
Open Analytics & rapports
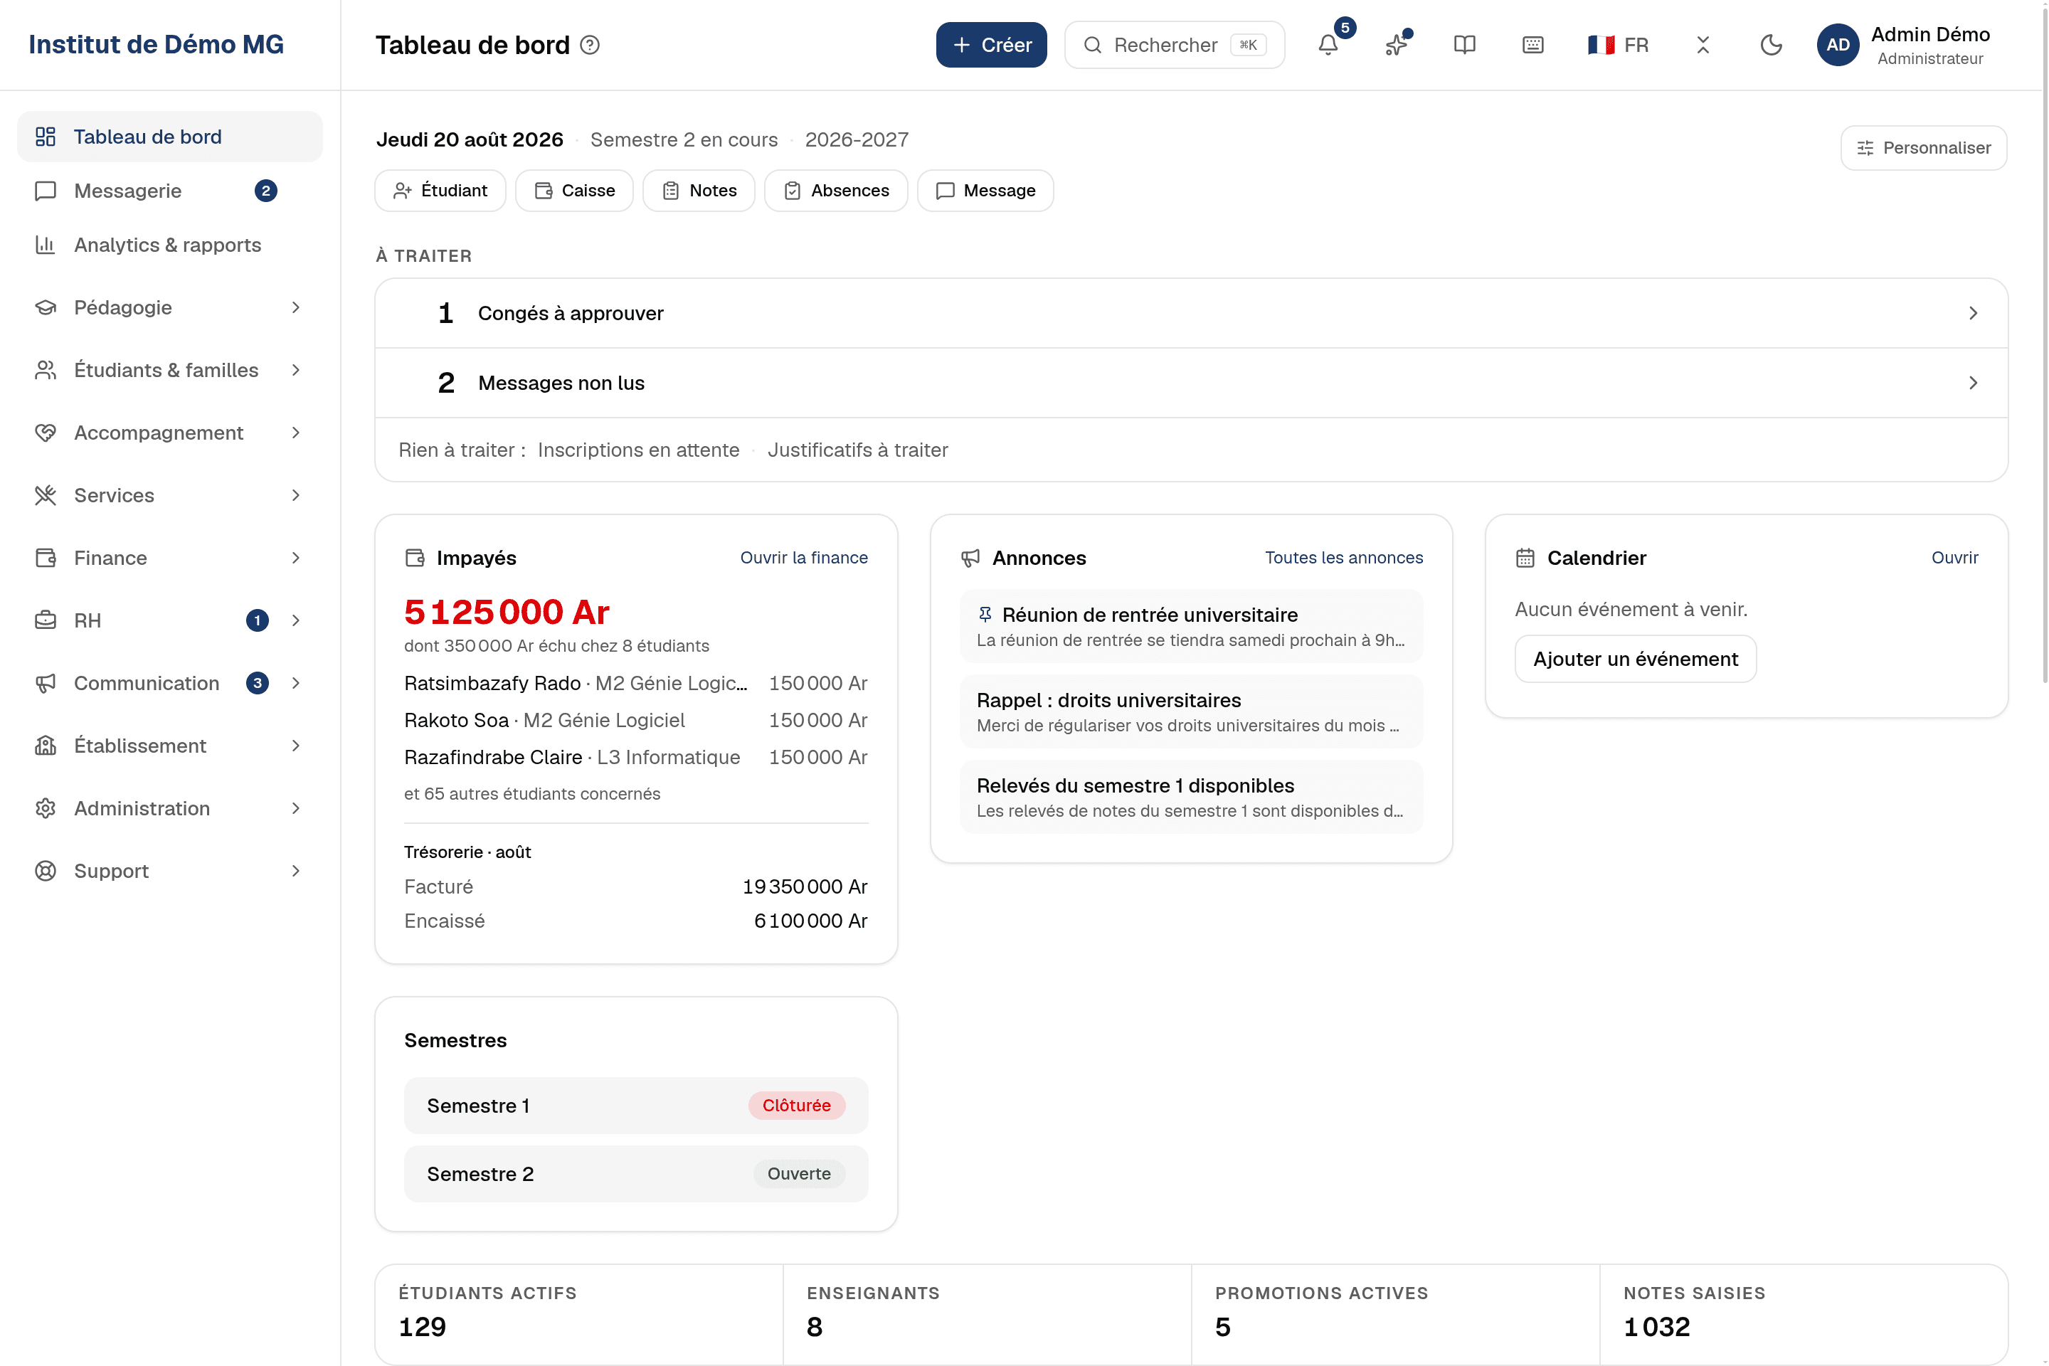tap(170, 245)
